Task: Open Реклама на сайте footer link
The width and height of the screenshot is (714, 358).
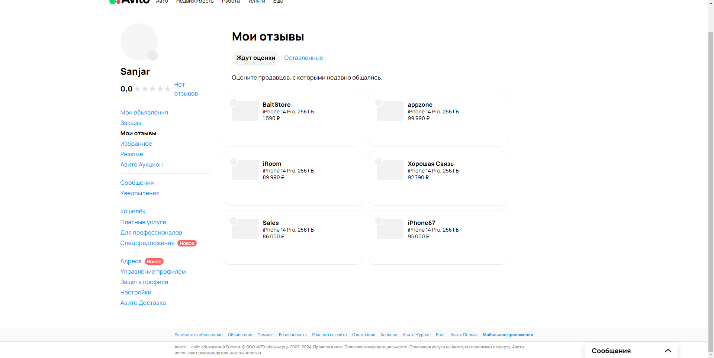Action: click(329, 335)
